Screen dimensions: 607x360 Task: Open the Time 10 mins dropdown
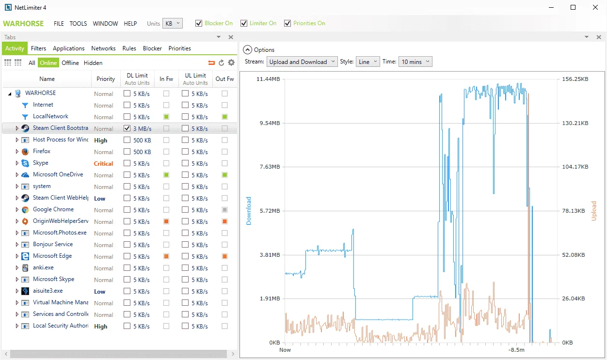click(415, 62)
